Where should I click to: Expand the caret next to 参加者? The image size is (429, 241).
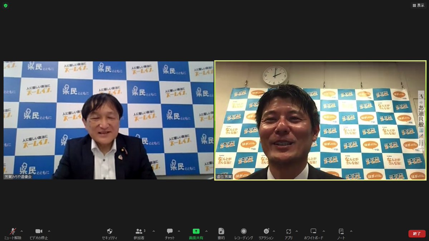(x=154, y=231)
